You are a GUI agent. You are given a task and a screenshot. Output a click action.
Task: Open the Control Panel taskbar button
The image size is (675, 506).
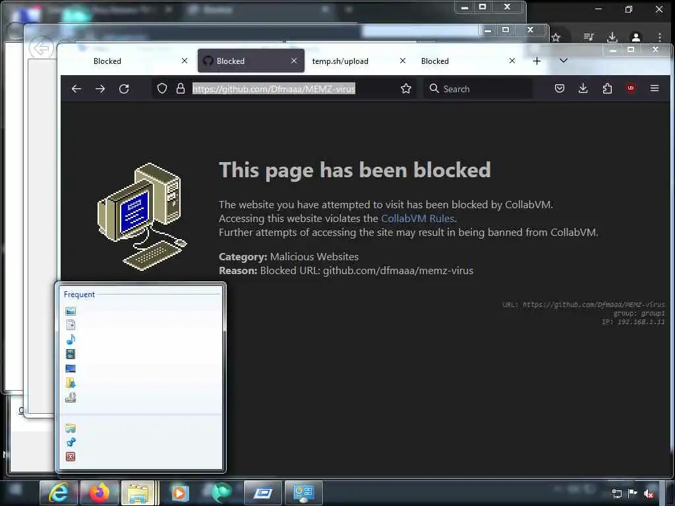pos(303,493)
